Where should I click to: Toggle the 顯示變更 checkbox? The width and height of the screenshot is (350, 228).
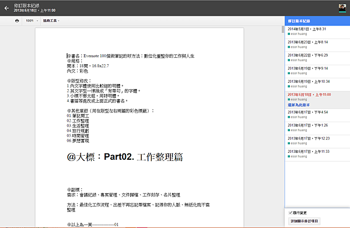[290, 213]
